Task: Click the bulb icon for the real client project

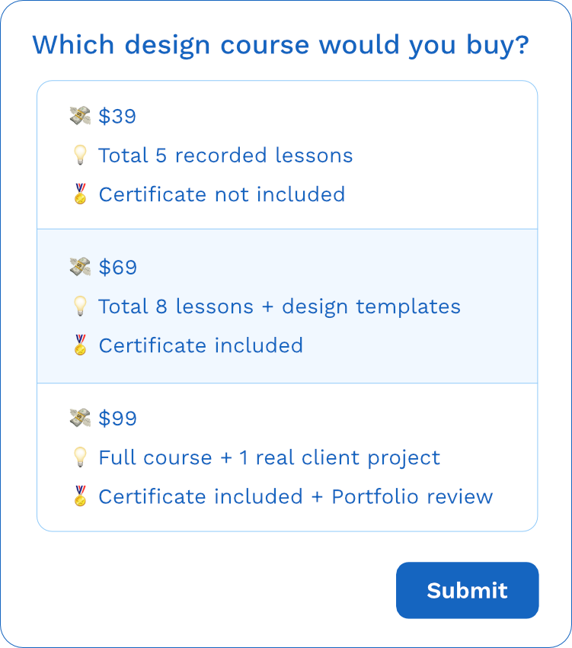Action: 80,457
